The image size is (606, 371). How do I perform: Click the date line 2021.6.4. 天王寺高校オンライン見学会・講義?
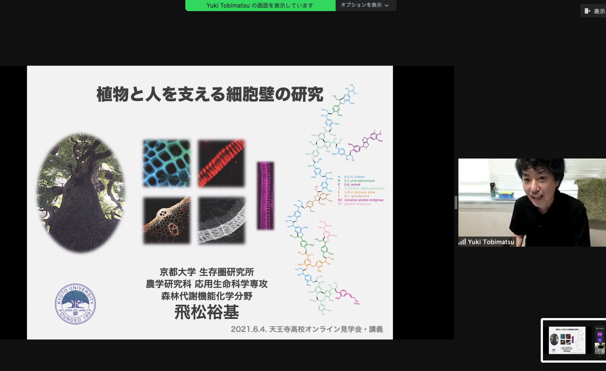tap(307, 329)
